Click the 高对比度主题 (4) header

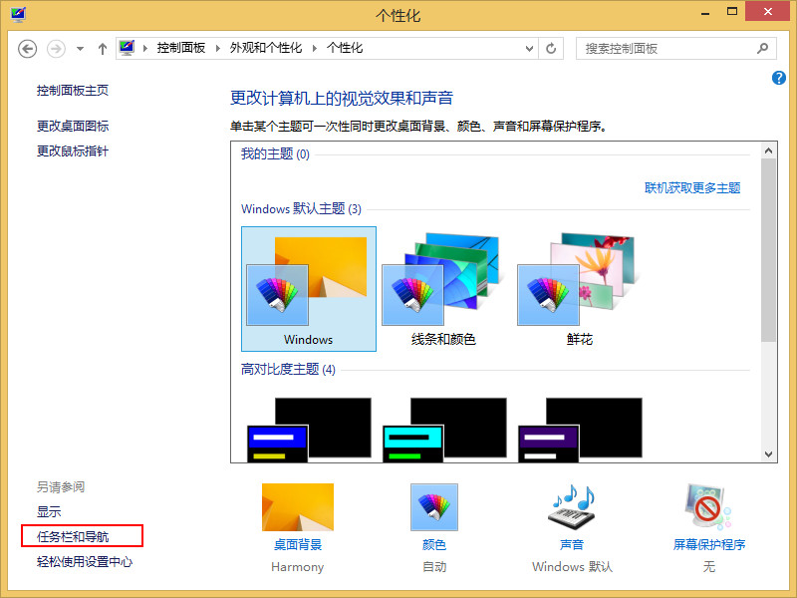point(288,369)
